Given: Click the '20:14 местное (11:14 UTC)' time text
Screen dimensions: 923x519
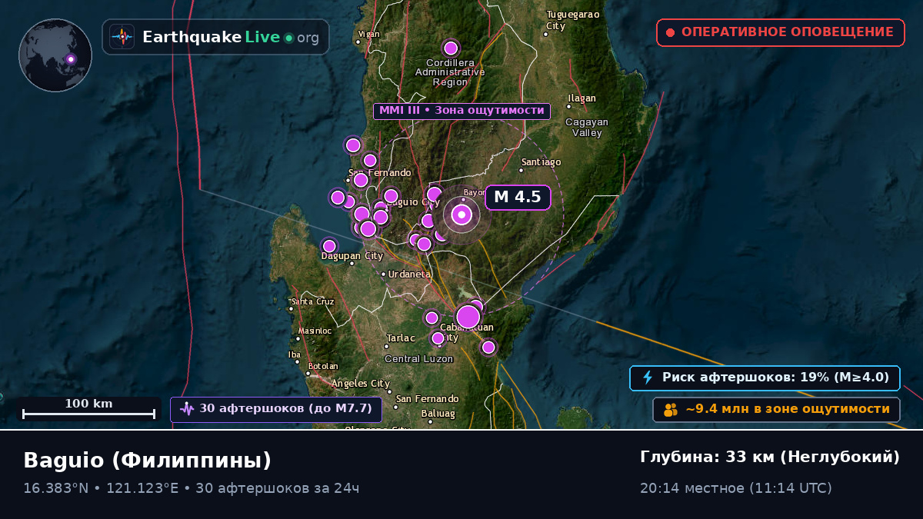Looking at the screenshot, I should (x=736, y=488).
